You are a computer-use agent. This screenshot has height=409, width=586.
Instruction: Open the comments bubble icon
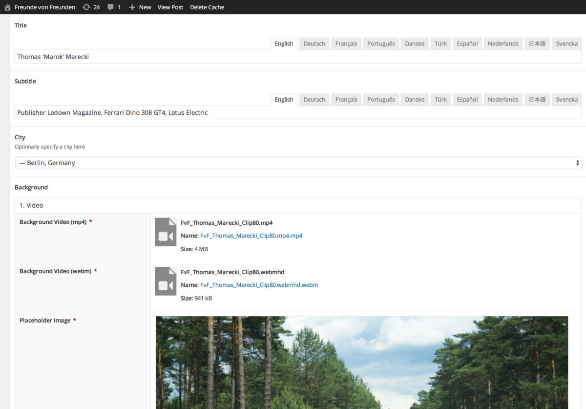tap(111, 7)
